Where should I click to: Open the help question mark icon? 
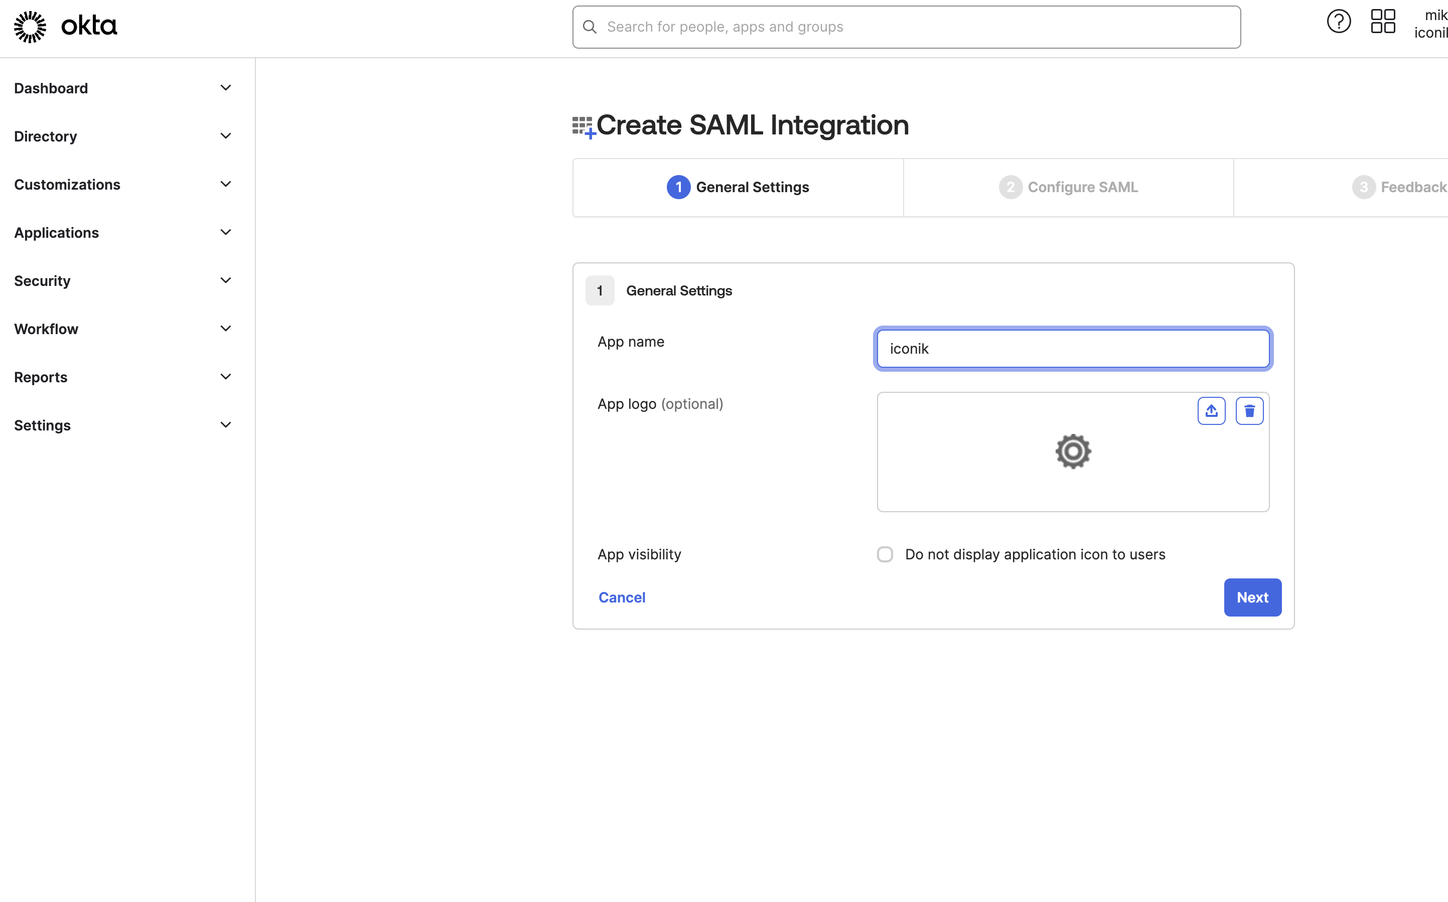1338,22
